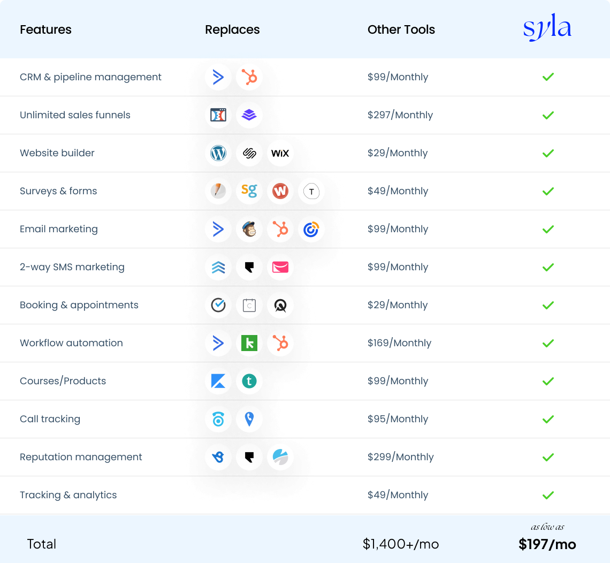610x563 pixels.
Task: Select the 'Other Tools' column header
Action: pyautogui.click(x=401, y=29)
